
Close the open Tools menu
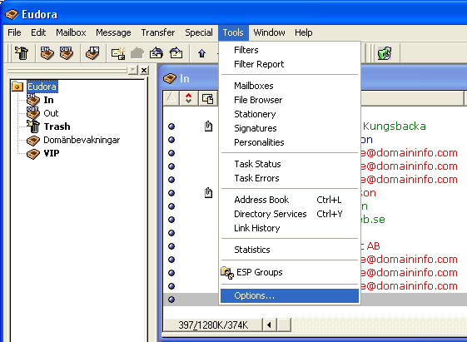click(233, 32)
